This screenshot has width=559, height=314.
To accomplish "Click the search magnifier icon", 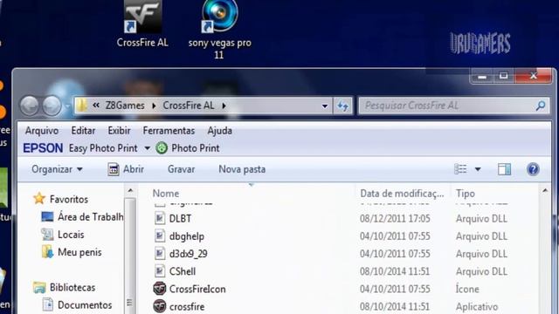I will [541, 106].
